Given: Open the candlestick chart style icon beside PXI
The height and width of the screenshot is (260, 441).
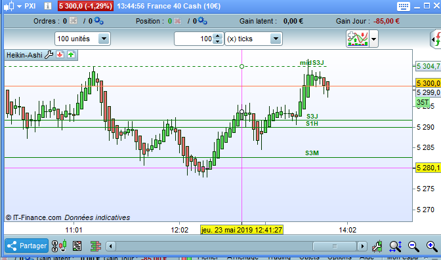Looking at the screenshot, I should 9,6.
